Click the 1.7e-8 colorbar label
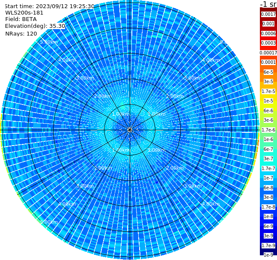The image size is (277, 260). click(x=268, y=207)
